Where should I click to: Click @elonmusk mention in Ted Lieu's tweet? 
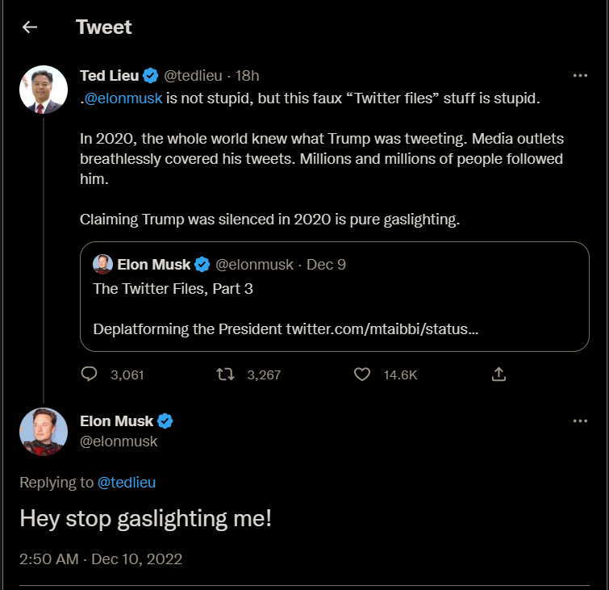click(123, 98)
